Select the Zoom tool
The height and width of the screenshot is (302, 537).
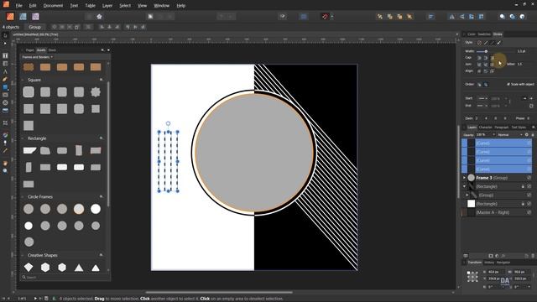(5, 170)
